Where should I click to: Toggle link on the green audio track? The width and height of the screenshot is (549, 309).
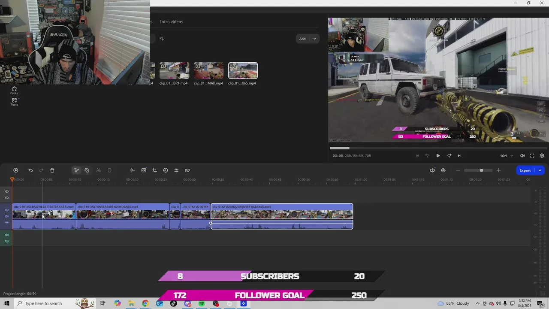point(7,241)
